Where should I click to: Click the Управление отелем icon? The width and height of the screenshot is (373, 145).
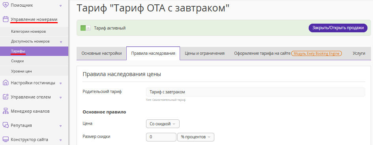[6, 97]
